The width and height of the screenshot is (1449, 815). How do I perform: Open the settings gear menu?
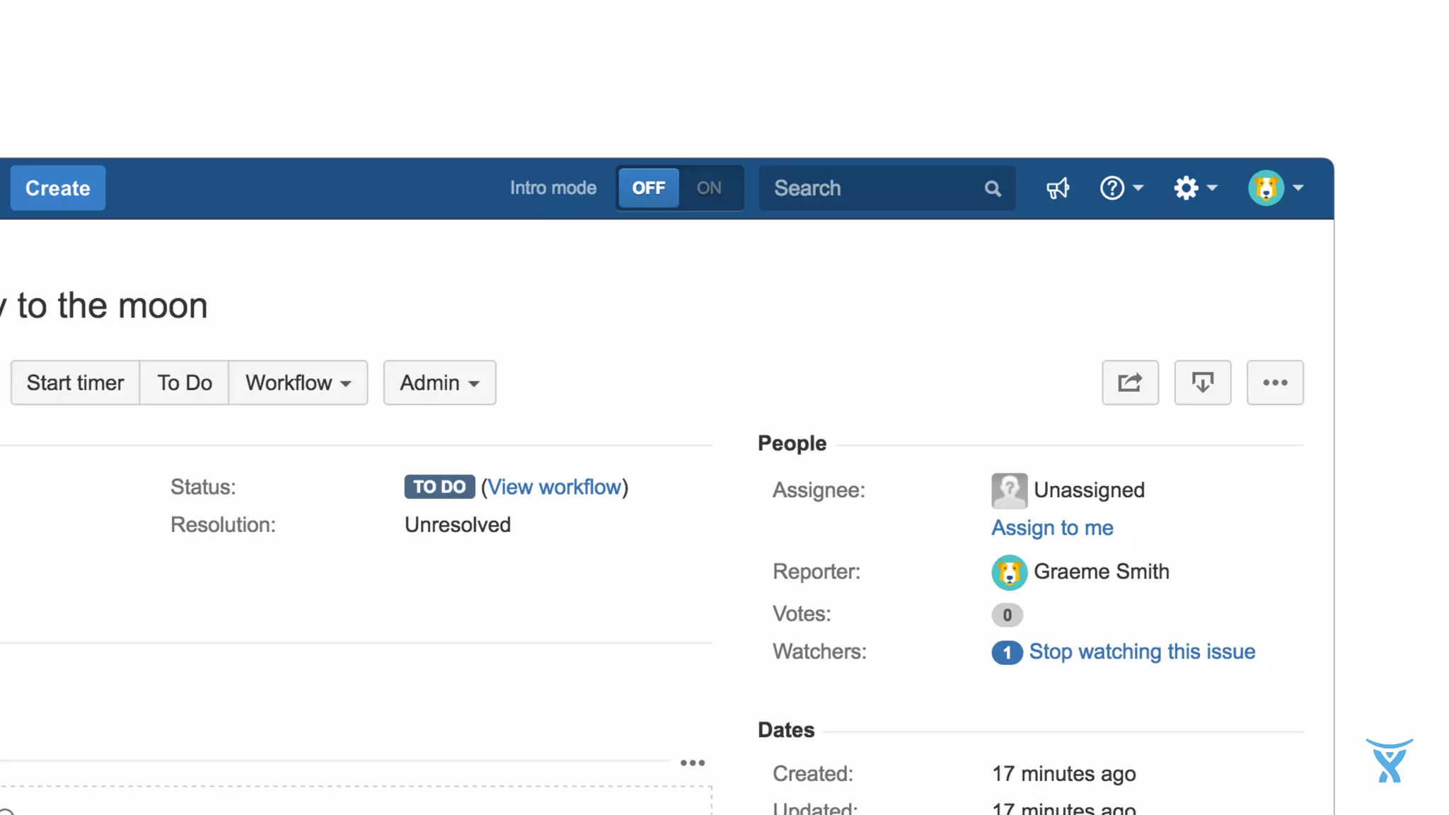pos(1195,188)
